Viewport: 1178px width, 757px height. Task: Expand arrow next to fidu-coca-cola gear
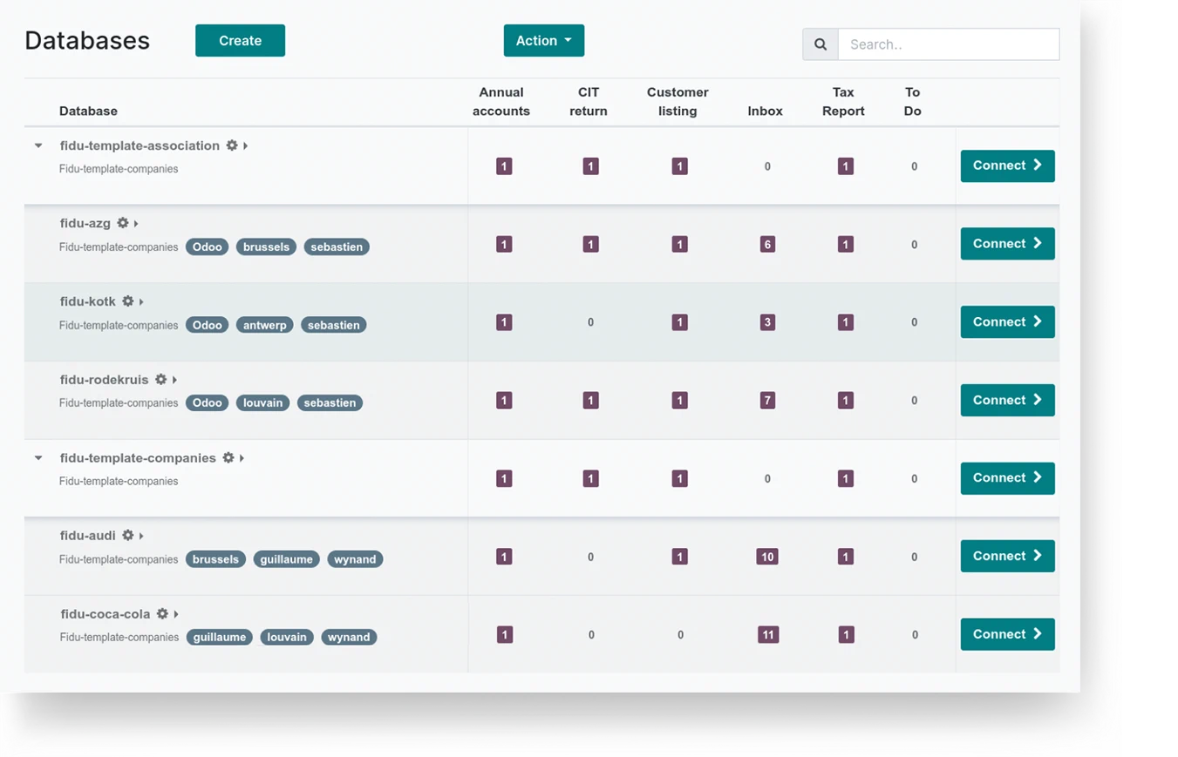[176, 614]
